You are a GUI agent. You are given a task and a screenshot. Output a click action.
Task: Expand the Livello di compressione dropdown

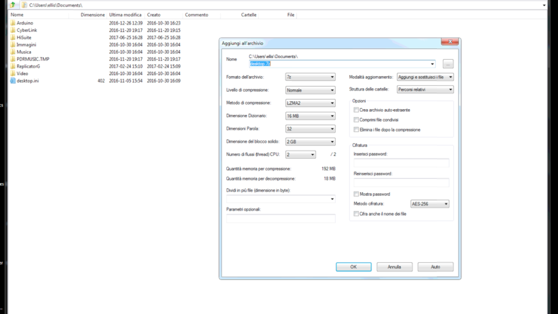tap(310, 90)
